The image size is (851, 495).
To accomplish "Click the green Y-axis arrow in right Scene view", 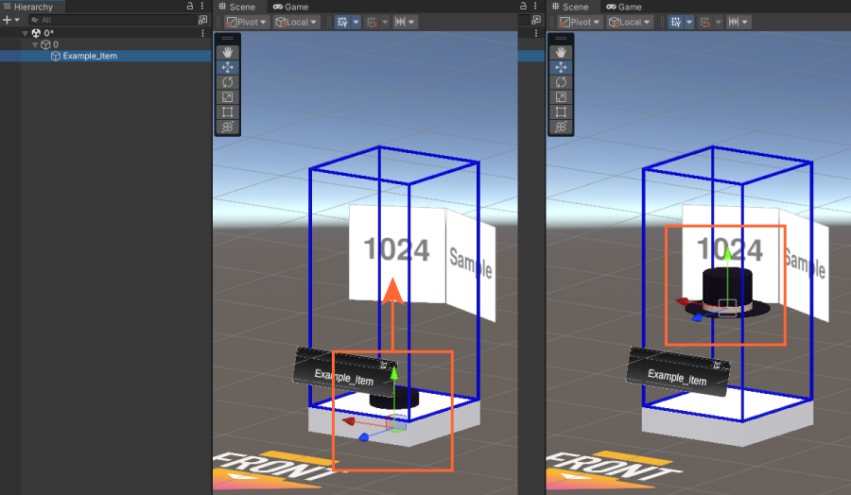I will (728, 251).
